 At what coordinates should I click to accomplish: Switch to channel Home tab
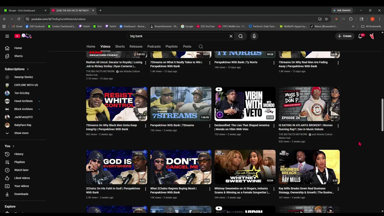(91, 46)
